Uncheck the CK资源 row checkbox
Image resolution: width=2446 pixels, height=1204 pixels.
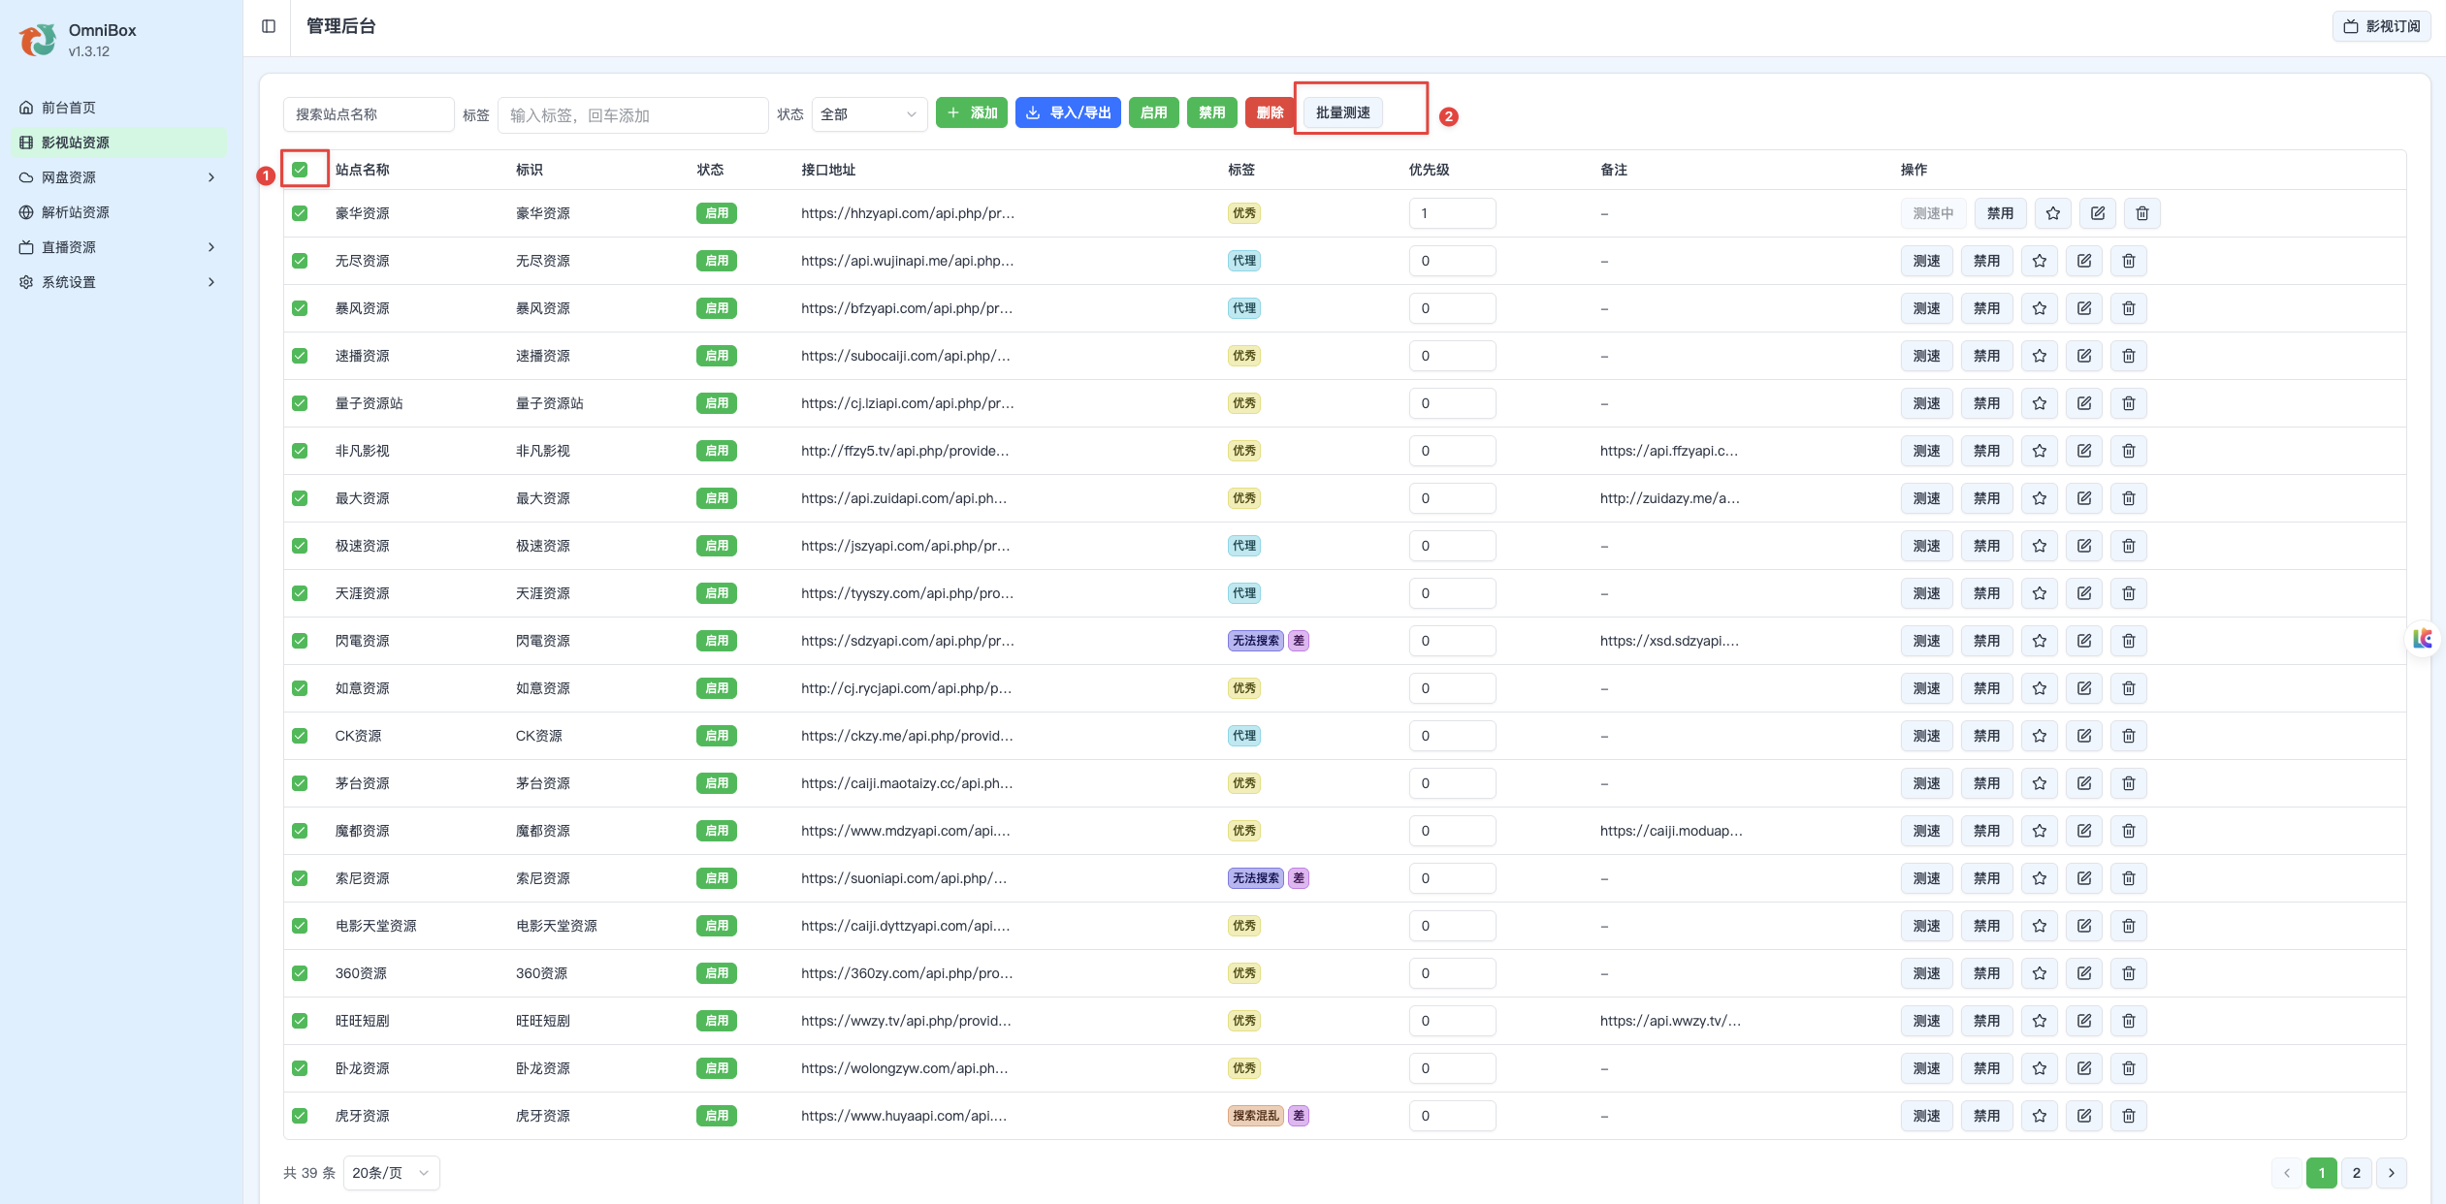(x=300, y=736)
